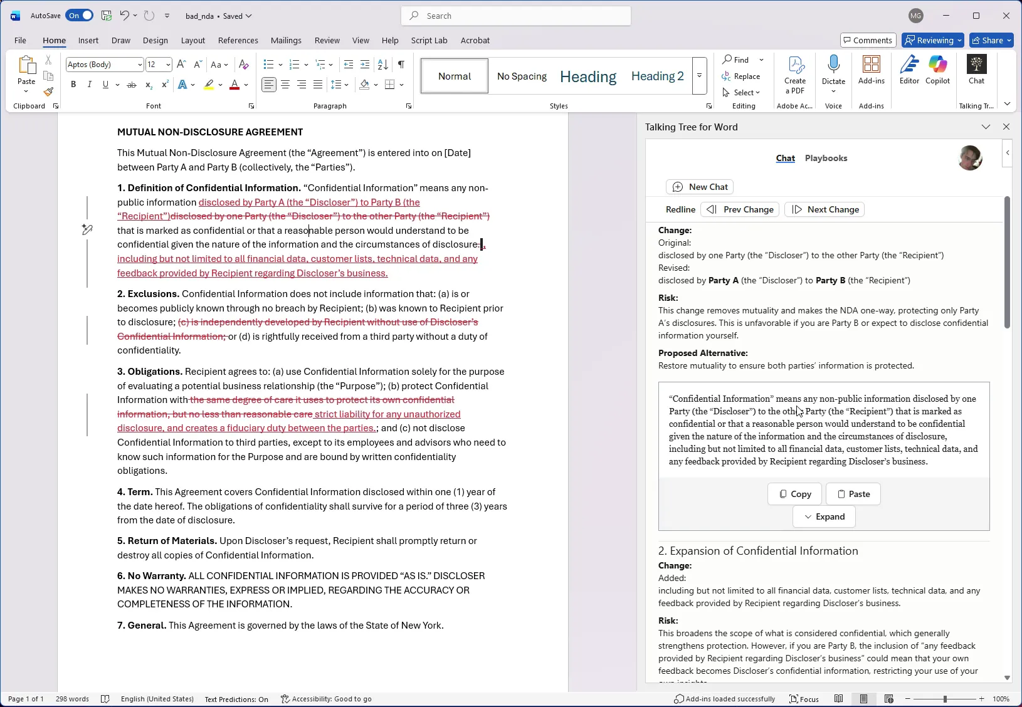Start a New Chat

(x=700, y=187)
